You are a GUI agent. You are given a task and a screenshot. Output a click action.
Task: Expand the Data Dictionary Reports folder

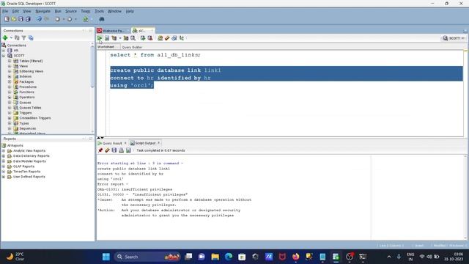click(x=4, y=156)
